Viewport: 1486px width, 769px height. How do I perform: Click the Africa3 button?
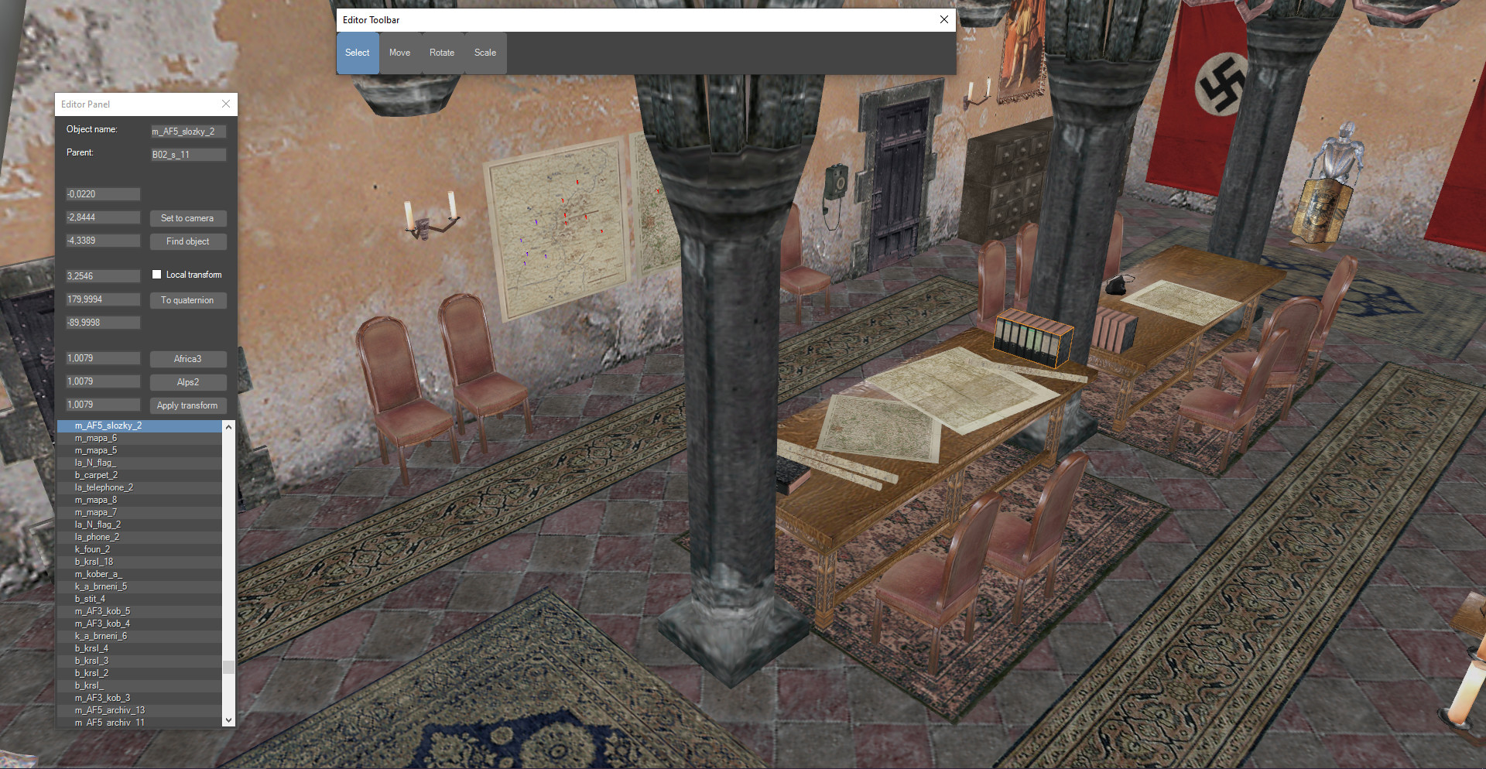tap(188, 359)
